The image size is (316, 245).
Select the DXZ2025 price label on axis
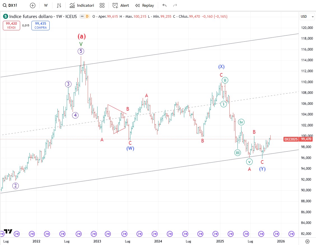point(291,139)
